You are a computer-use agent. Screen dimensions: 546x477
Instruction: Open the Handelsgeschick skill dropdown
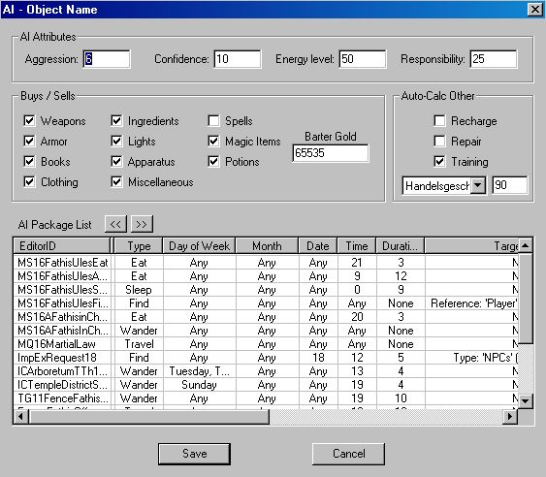[478, 185]
